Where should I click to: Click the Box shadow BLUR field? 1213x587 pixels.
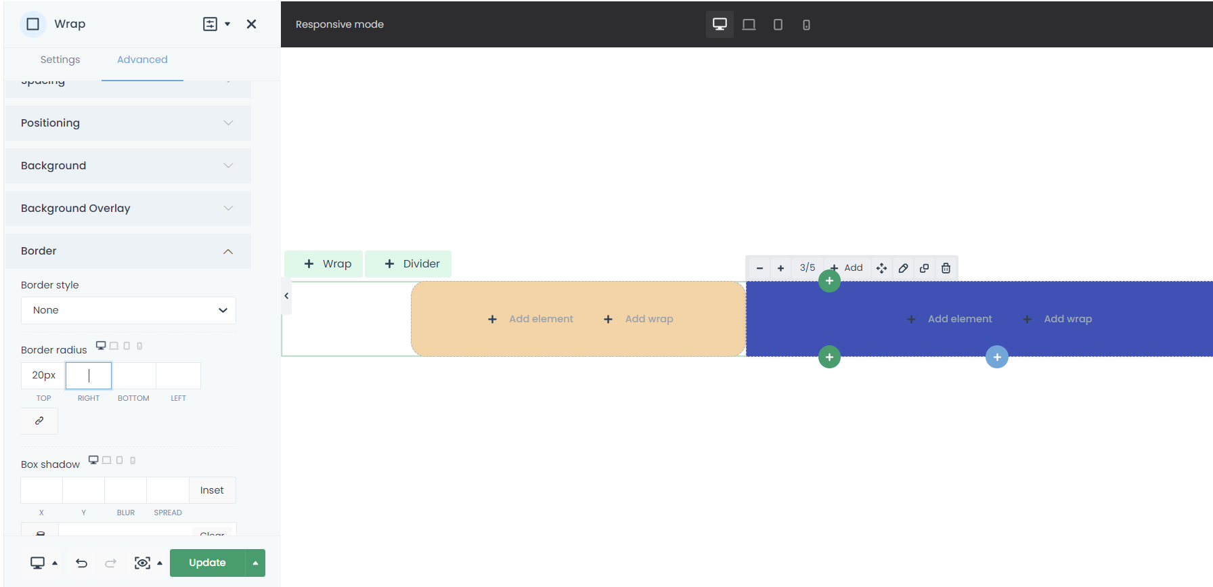click(x=126, y=490)
